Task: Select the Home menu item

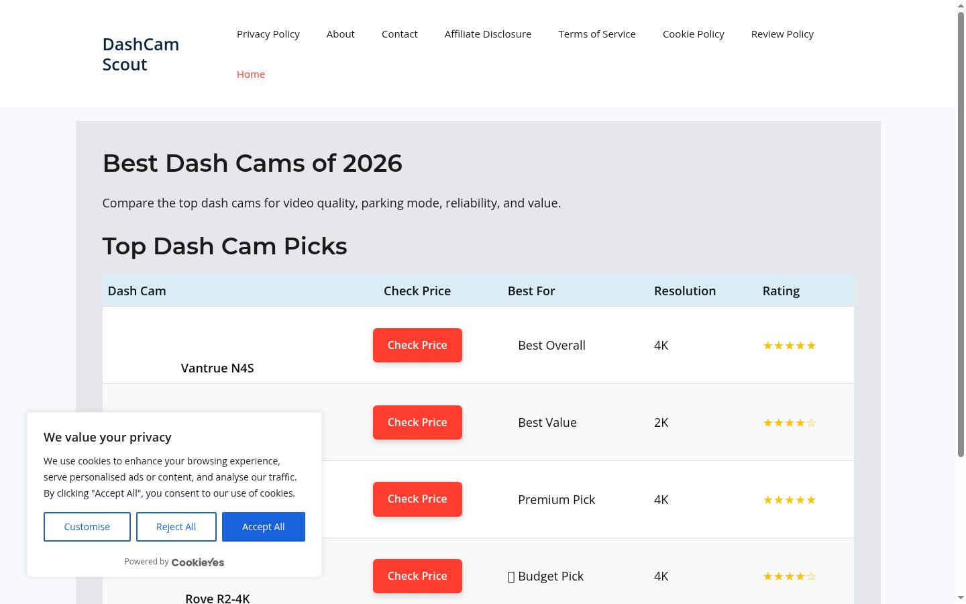Action: tap(251, 74)
